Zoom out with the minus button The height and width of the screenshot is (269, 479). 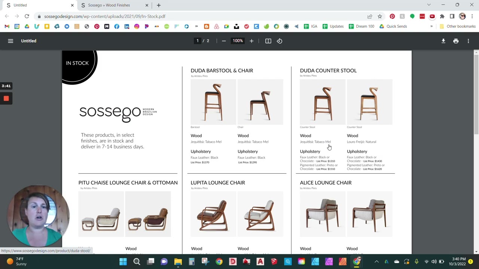(224, 41)
